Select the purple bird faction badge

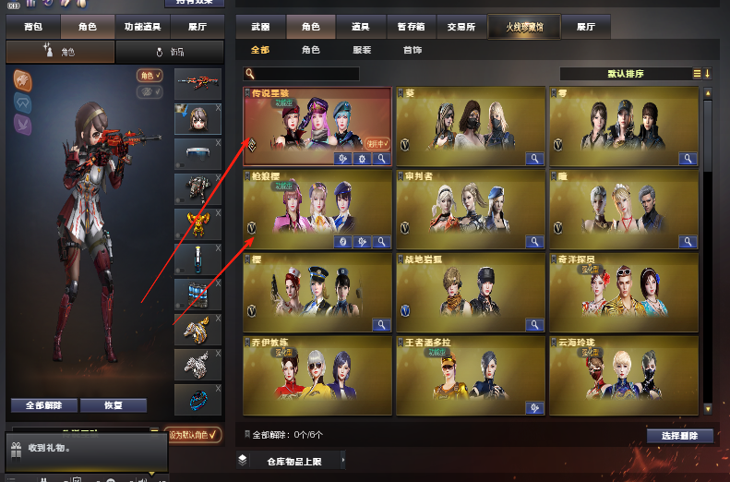click(22, 125)
